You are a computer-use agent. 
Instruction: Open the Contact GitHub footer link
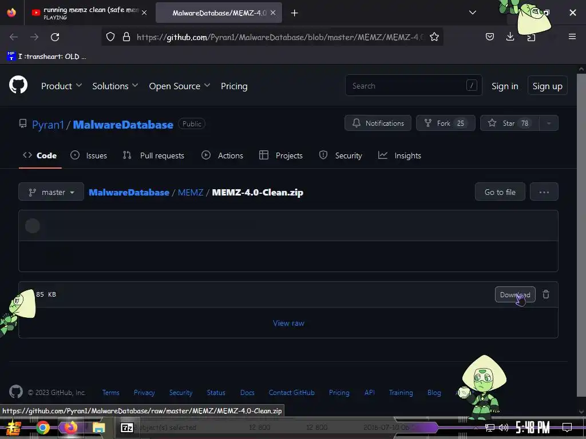[291, 392]
